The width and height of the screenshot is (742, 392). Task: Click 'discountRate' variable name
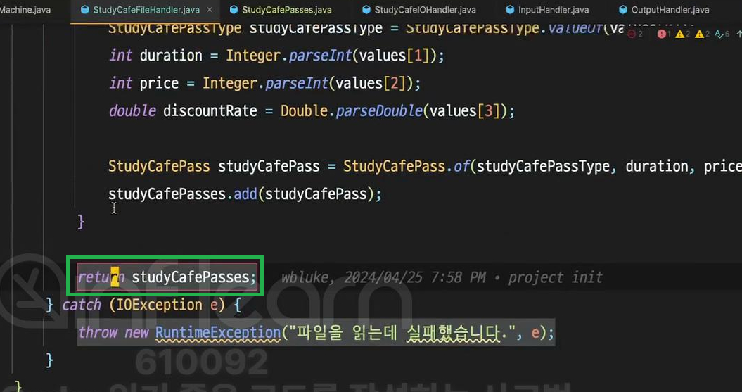[210, 111]
